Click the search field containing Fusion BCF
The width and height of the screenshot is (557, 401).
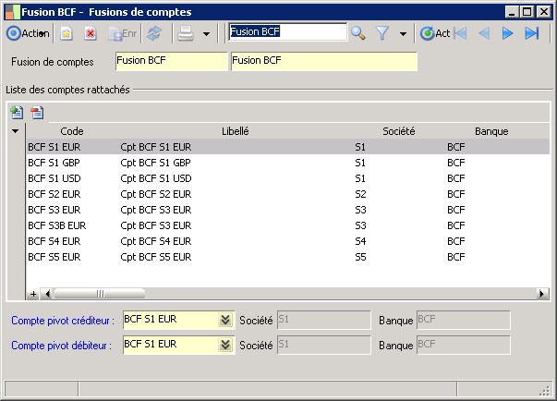[x=287, y=32]
